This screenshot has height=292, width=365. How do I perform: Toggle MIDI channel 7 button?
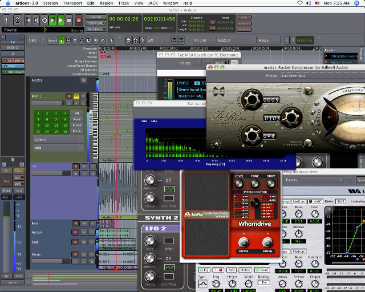tap(56, 119)
